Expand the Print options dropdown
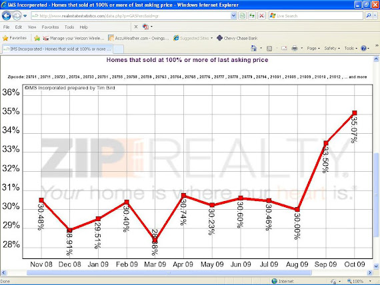 (x=302, y=48)
